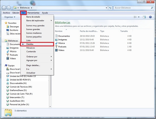The image size is (156, 119).
Task: Select the Detalles view radio option
Action: click(x=37, y=44)
